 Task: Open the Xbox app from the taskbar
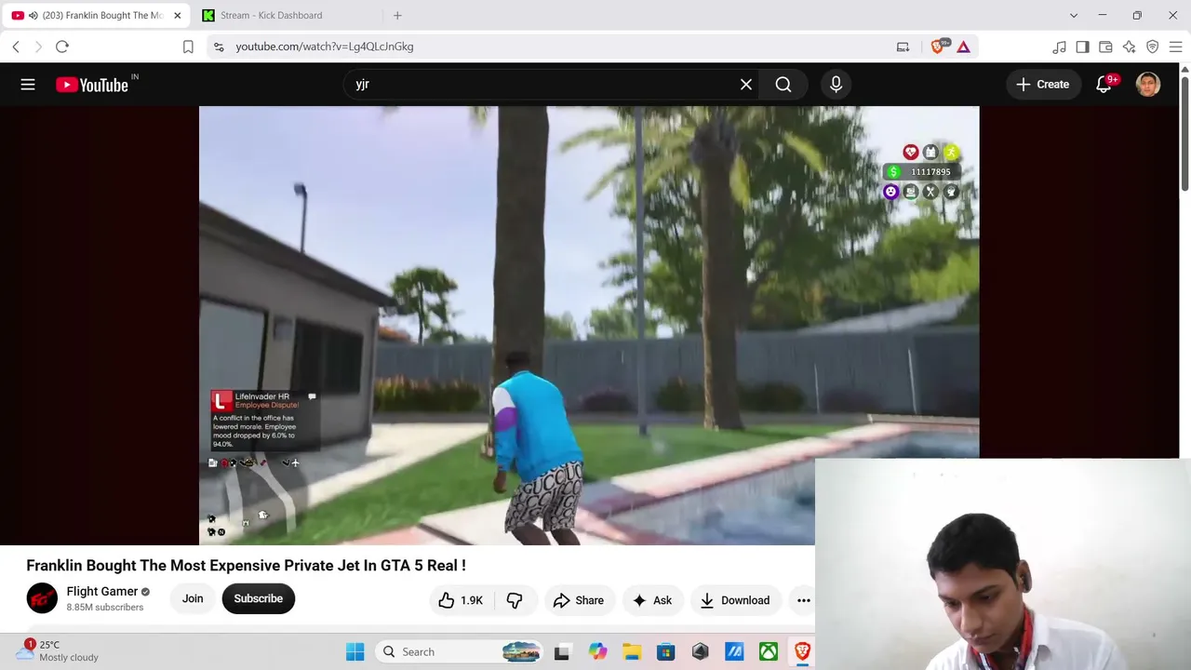769,652
